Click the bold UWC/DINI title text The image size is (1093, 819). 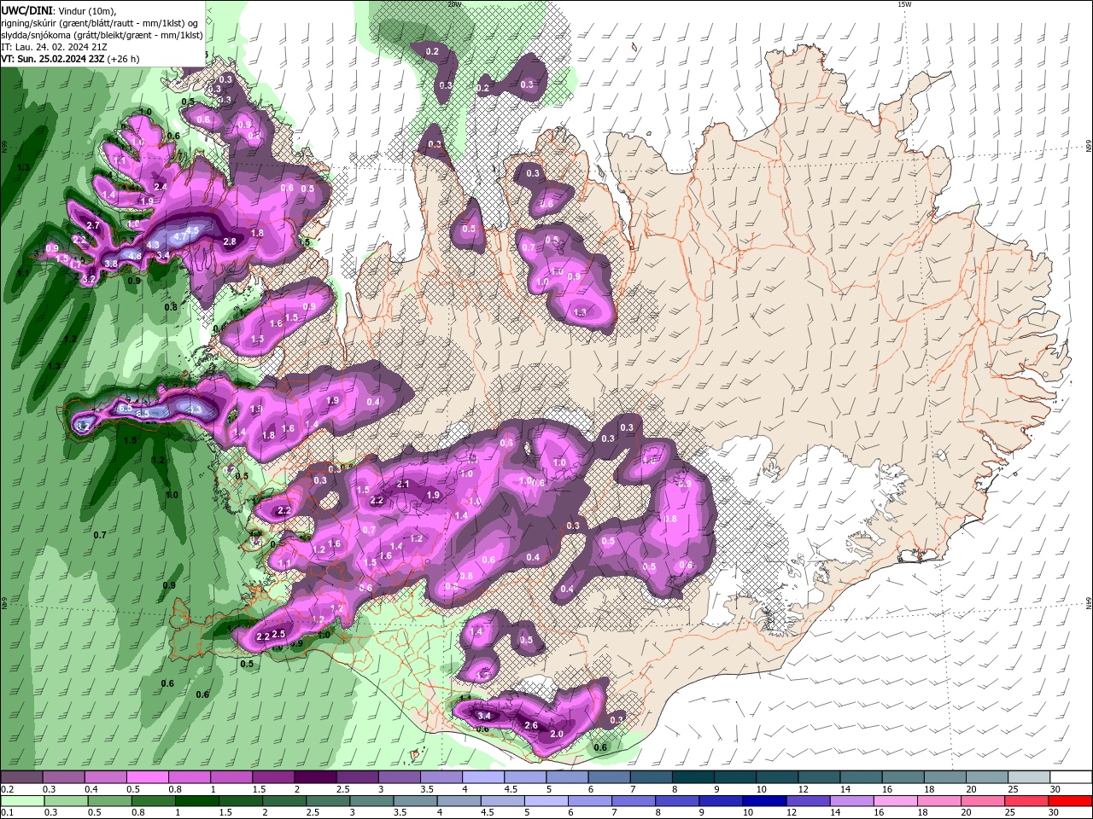[x=26, y=9]
